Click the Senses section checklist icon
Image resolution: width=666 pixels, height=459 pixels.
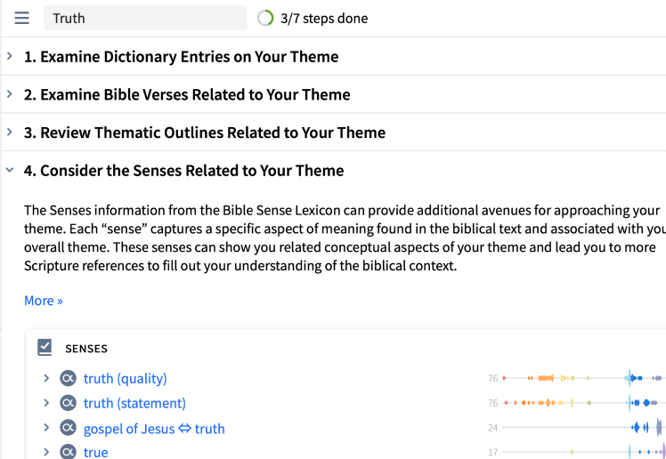pos(45,348)
